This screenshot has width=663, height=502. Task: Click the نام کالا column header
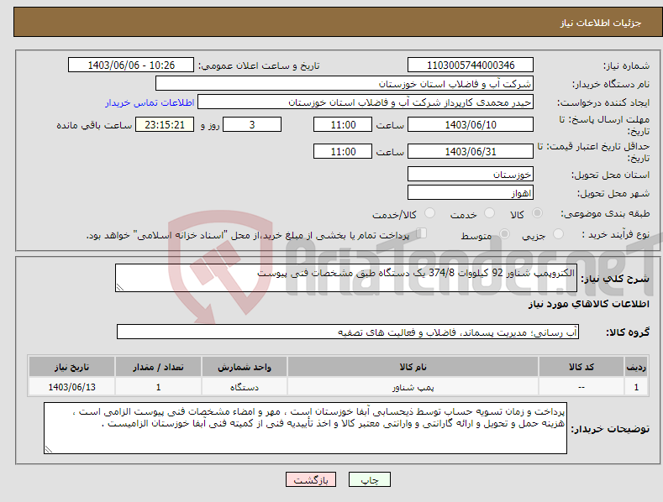(x=413, y=367)
